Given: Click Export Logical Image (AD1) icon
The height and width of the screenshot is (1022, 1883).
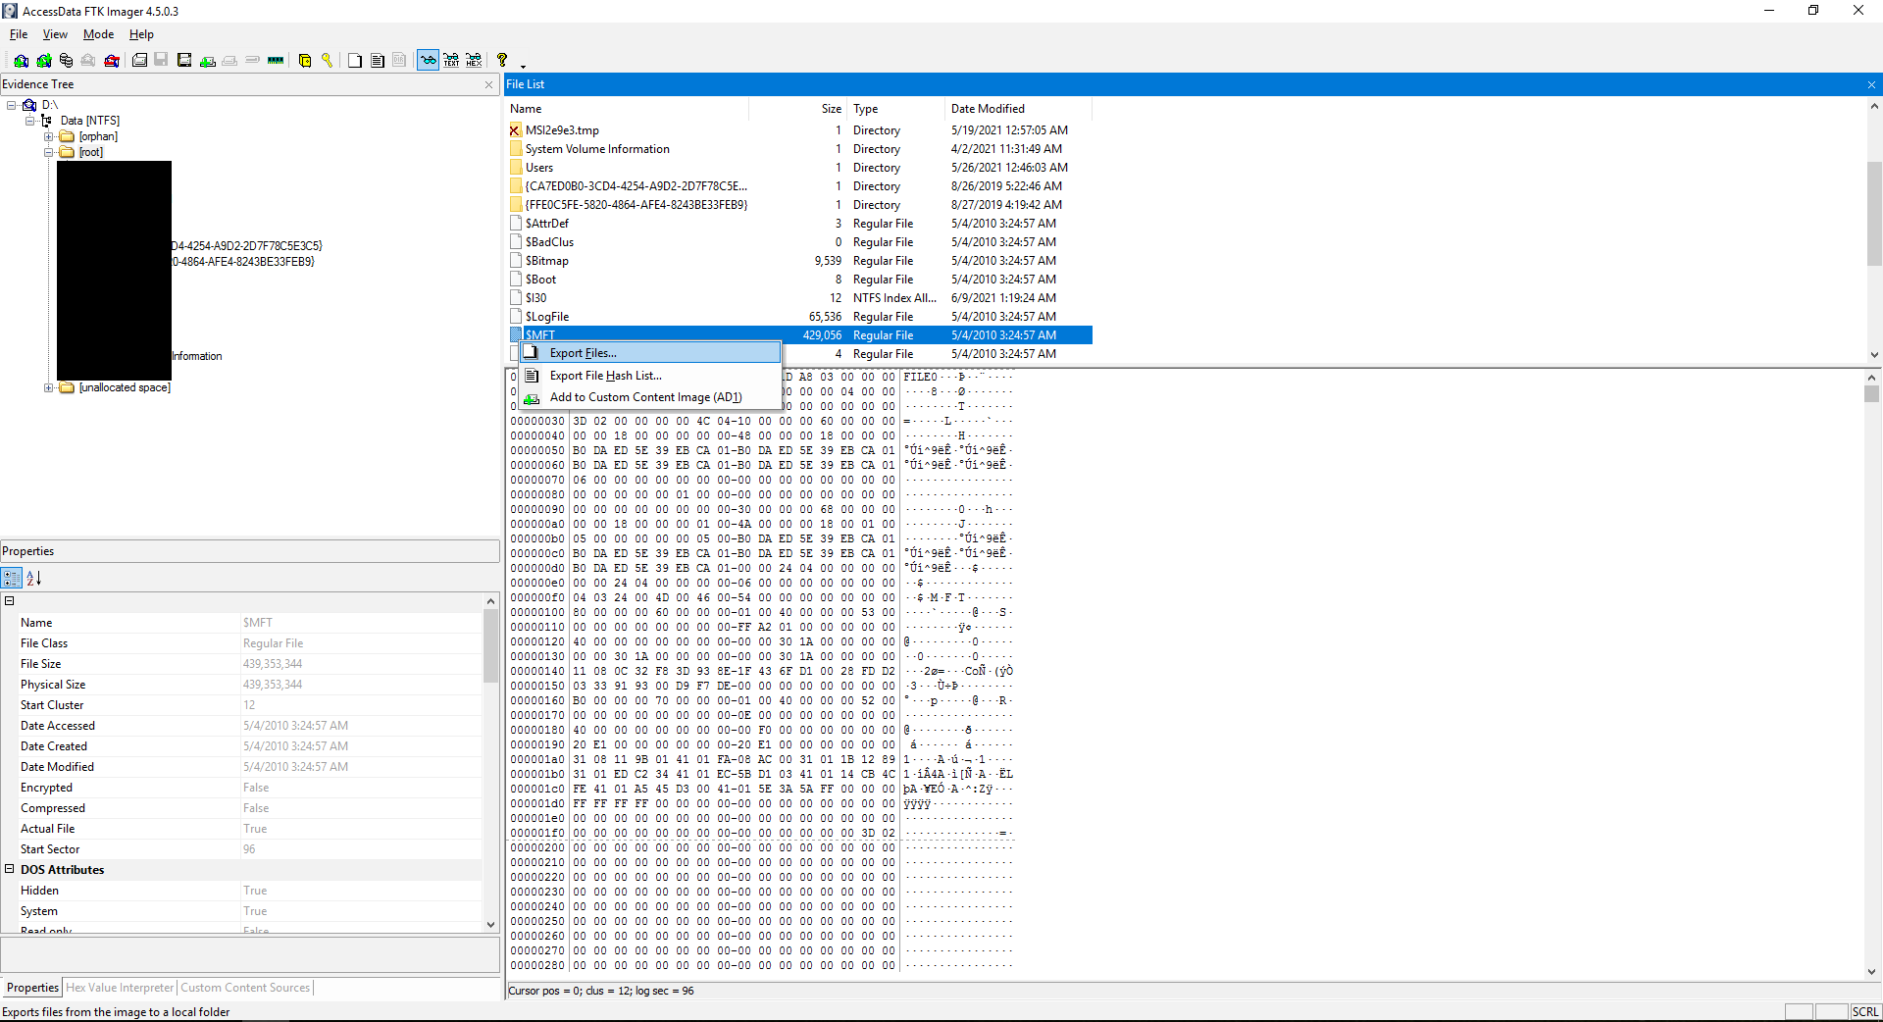Looking at the screenshot, I should pyautogui.click(x=183, y=61).
